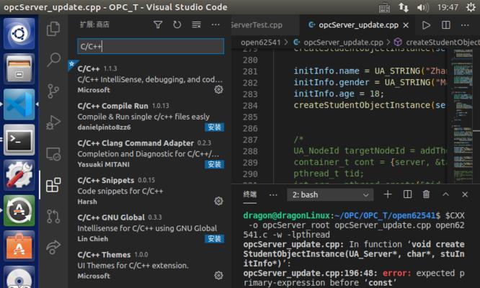Viewport: 480px width, 288px height.
Task: Open the Extensions view icon
Action: pos(53,185)
